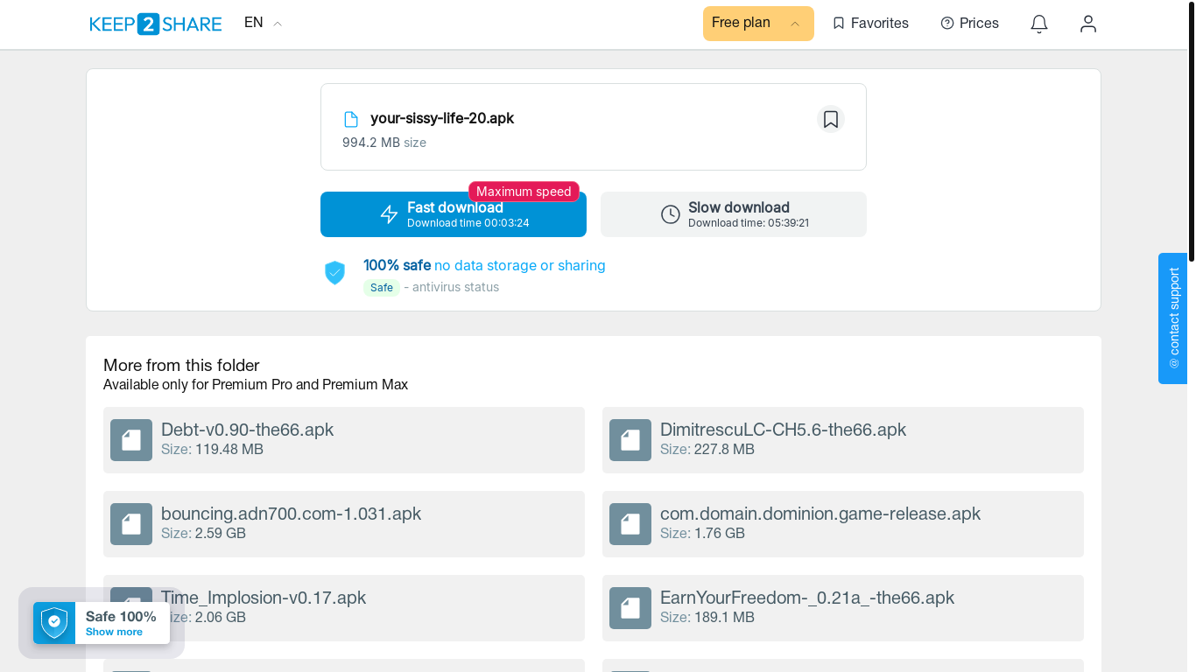Click the Favorites bookmark icon in header
Viewport: 1196px width, 672px height.
click(x=839, y=24)
